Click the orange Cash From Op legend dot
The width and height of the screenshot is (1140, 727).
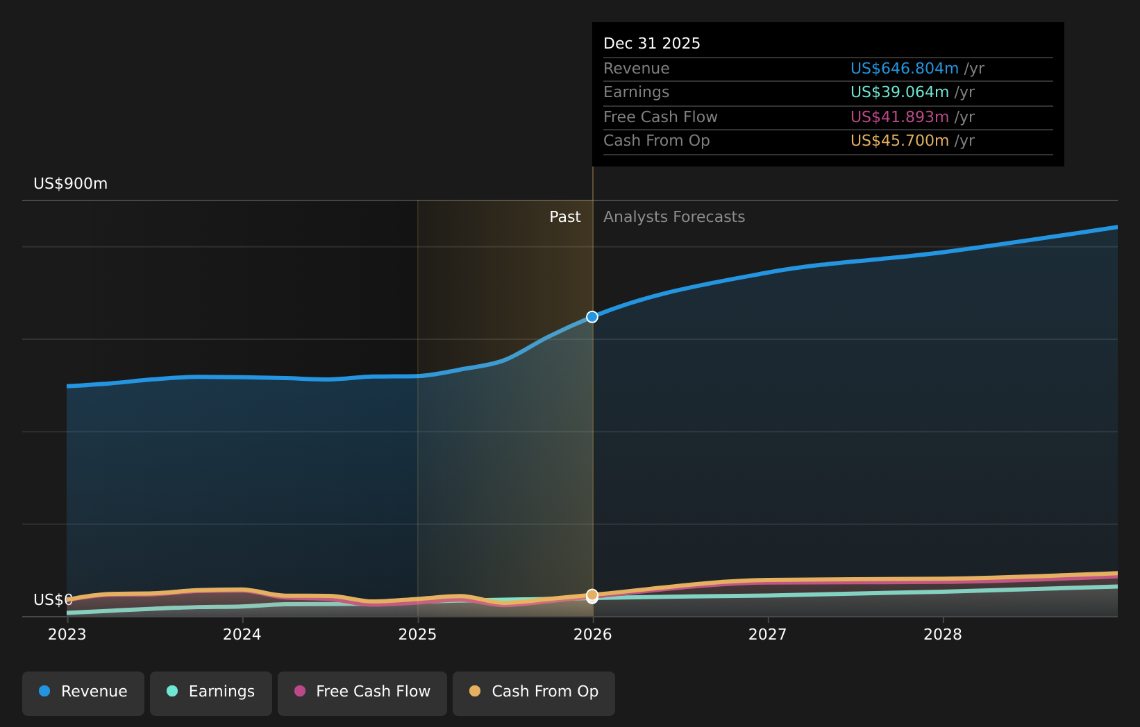click(x=475, y=692)
